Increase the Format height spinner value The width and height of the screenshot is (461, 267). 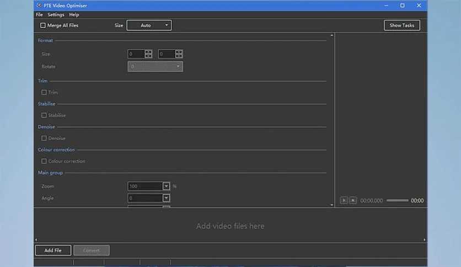[179, 52]
